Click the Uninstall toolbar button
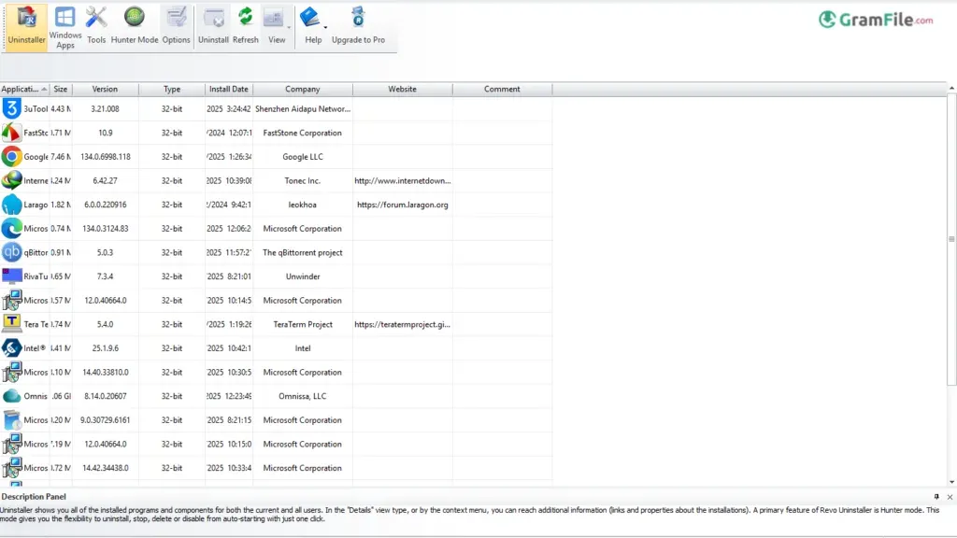Screen dimensions: 957x538 pyautogui.click(x=214, y=27)
